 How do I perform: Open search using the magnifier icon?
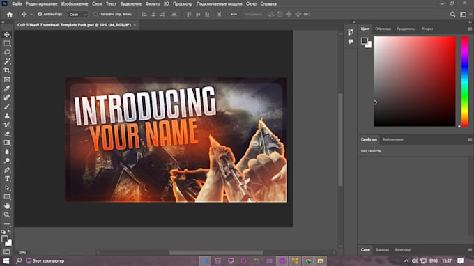pyautogui.click(x=452, y=14)
